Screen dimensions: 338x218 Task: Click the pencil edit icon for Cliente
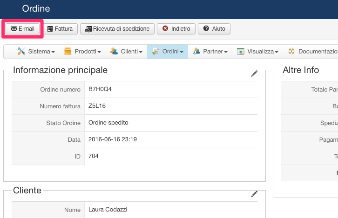tap(254, 193)
